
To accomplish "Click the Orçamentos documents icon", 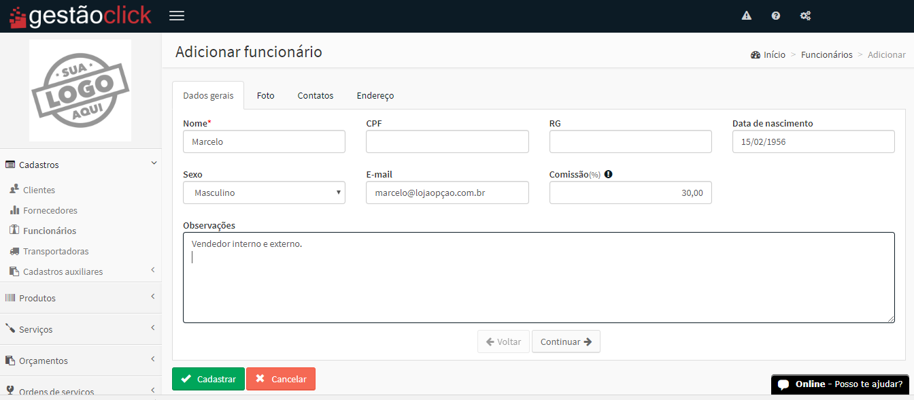I will tap(10, 360).
